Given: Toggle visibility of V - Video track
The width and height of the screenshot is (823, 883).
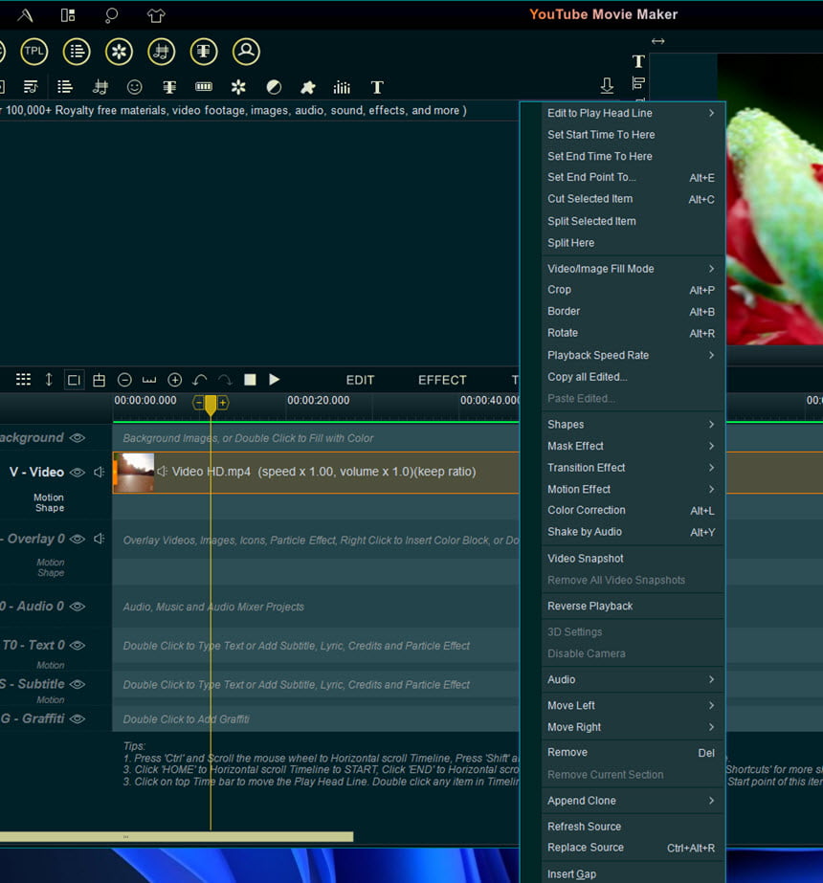Looking at the screenshot, I should [x=78, y=472].
